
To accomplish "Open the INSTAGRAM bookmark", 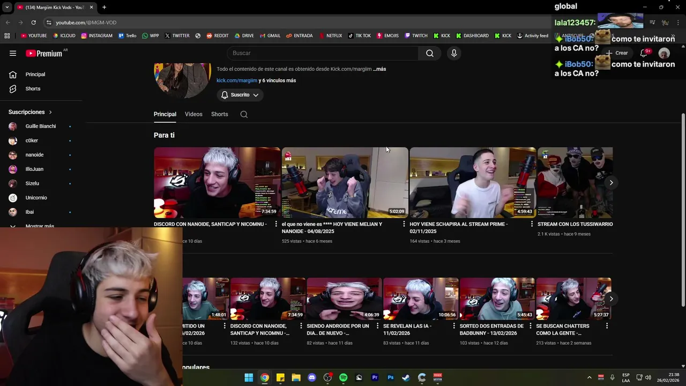I will [97, 36].
